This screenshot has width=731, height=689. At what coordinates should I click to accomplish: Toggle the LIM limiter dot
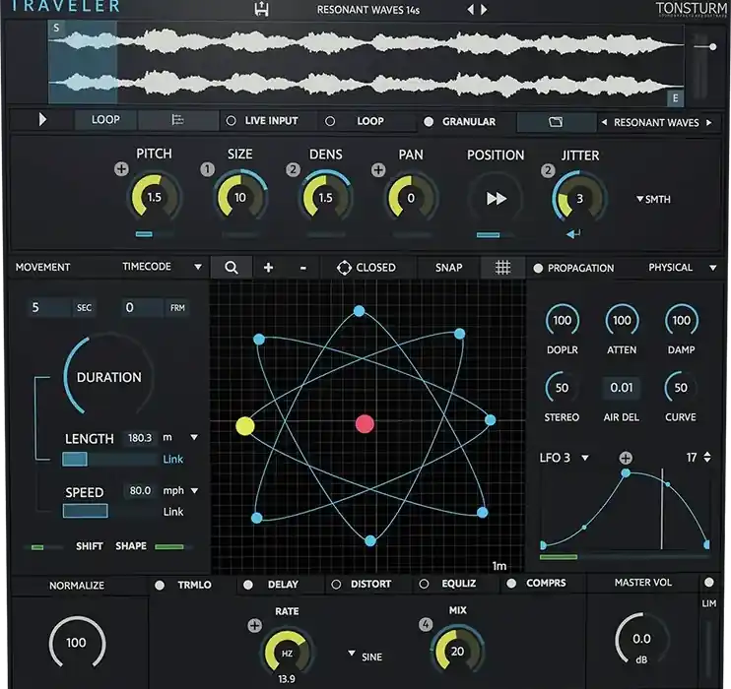pos(709,583)
